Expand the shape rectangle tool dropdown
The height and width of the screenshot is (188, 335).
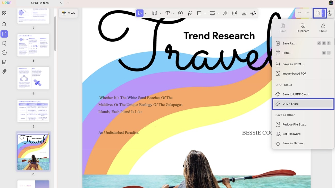pos(205,13)
